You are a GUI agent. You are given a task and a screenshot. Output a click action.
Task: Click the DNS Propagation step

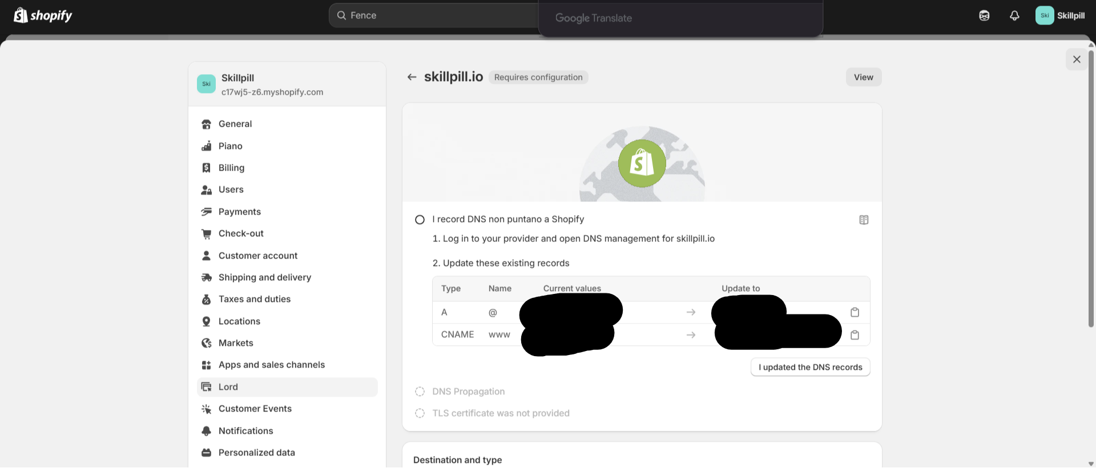pos(468,392)
